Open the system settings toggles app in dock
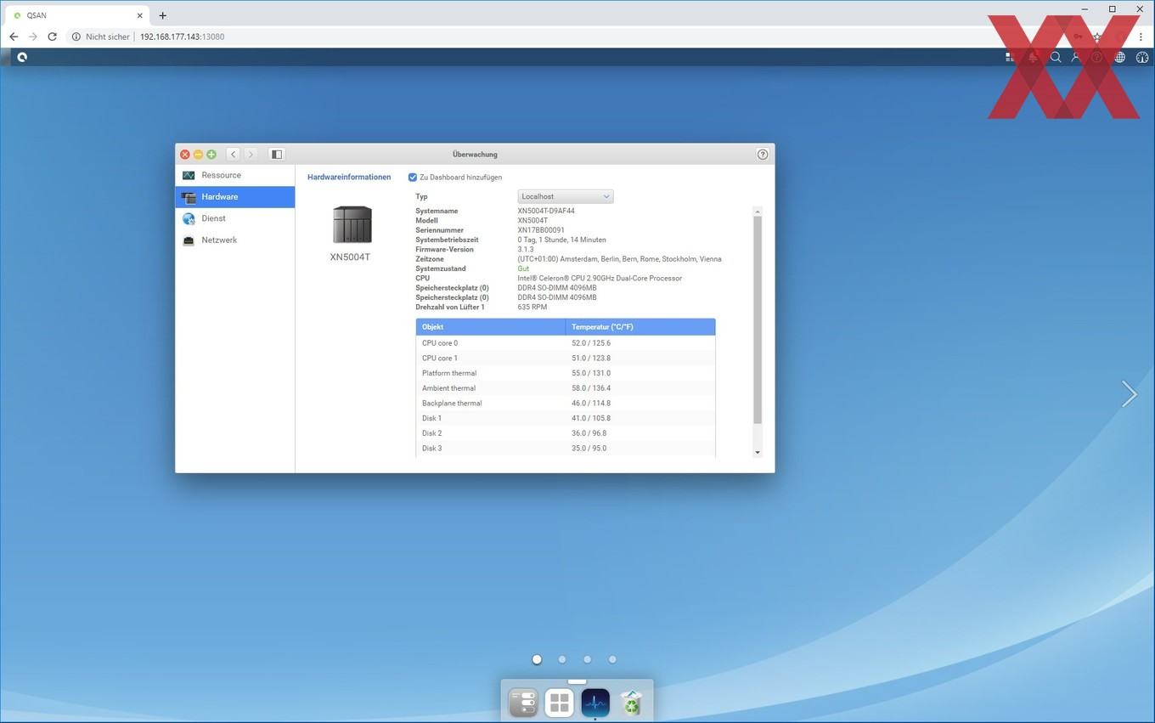Viewport: 1155px width, 723px height. click(523, 703)
